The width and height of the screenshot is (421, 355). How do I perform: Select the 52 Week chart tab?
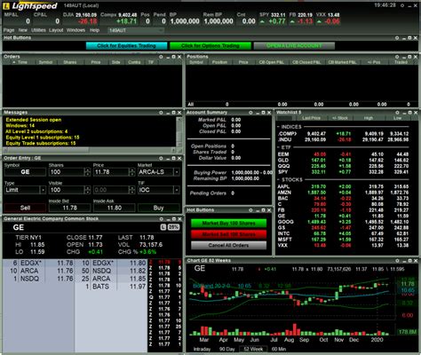coord(253,349)
